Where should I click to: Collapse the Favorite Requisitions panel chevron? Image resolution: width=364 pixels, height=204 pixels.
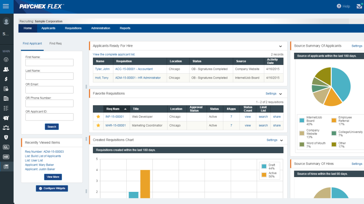(x=281, y=93)
